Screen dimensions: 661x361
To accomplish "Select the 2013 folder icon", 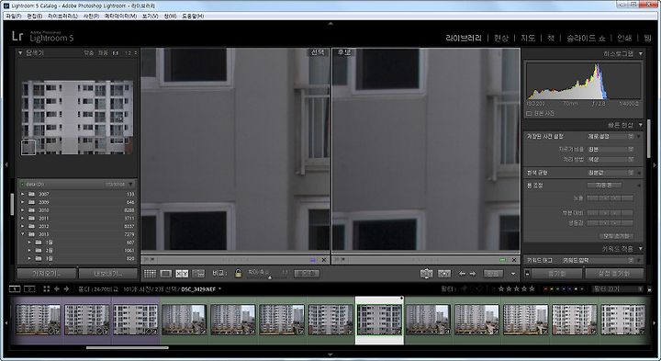I will [31, 234].
